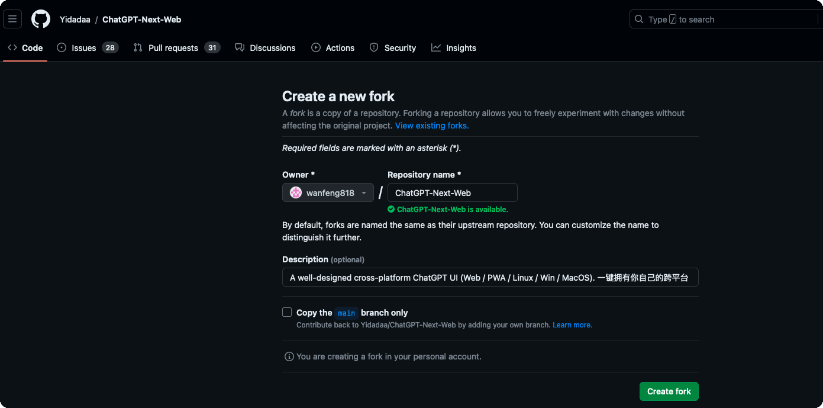The height and width of the screenshot is (408, 823).
Task: Click the wanfeng818 avatar image
Action: (296, 192)
